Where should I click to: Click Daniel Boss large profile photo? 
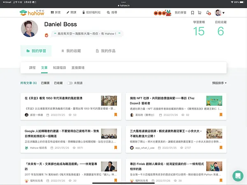click(x=30, y=28)
